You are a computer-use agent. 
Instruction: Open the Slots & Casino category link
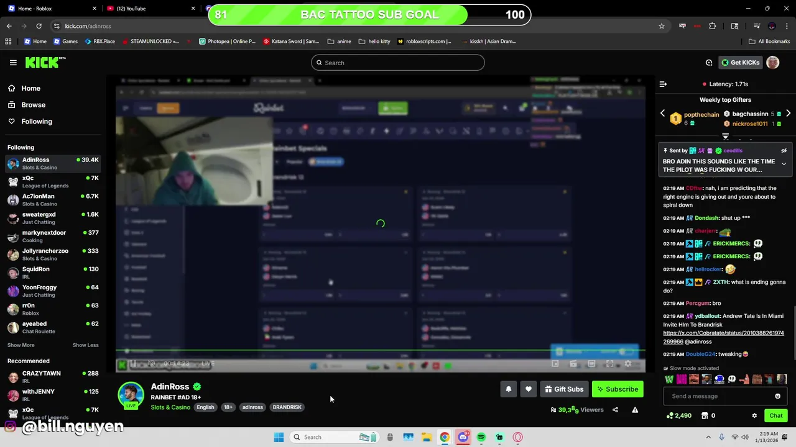click(170, 407)
